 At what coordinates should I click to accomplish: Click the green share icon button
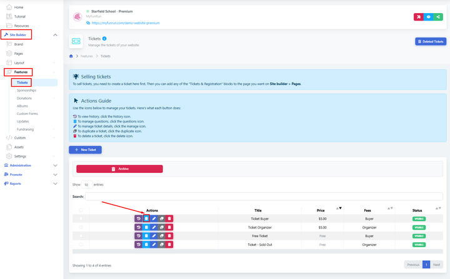(x=439, y=17)
